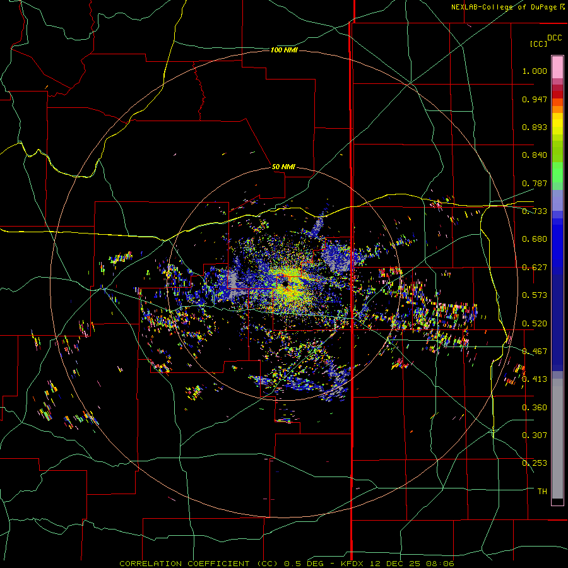This screenshot has height=568, width=568.
Task: Click the 0.307 legend value
Action: click(535, 435)
